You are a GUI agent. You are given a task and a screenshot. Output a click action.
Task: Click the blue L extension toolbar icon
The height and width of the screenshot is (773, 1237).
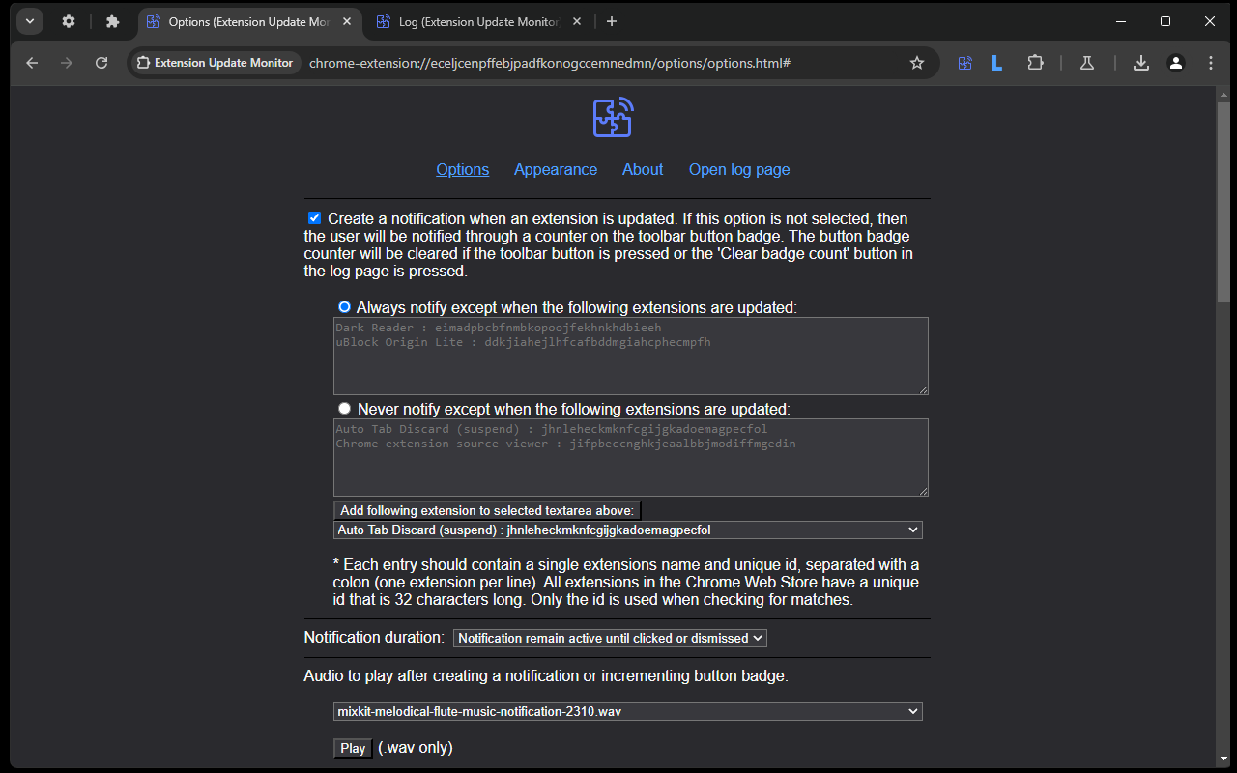coord(996,63)
